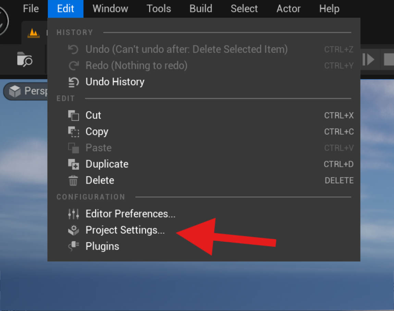Viewport: 394px width, 311px height.
Task: Click the Delete trash can icon
Action: point(73,180)
